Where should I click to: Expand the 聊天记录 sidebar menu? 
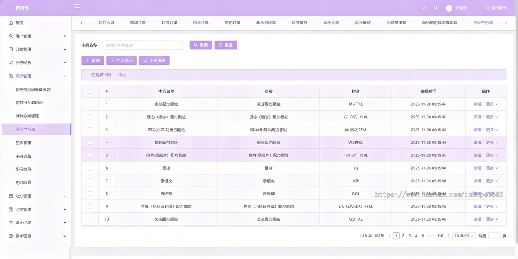click(36, 223)
